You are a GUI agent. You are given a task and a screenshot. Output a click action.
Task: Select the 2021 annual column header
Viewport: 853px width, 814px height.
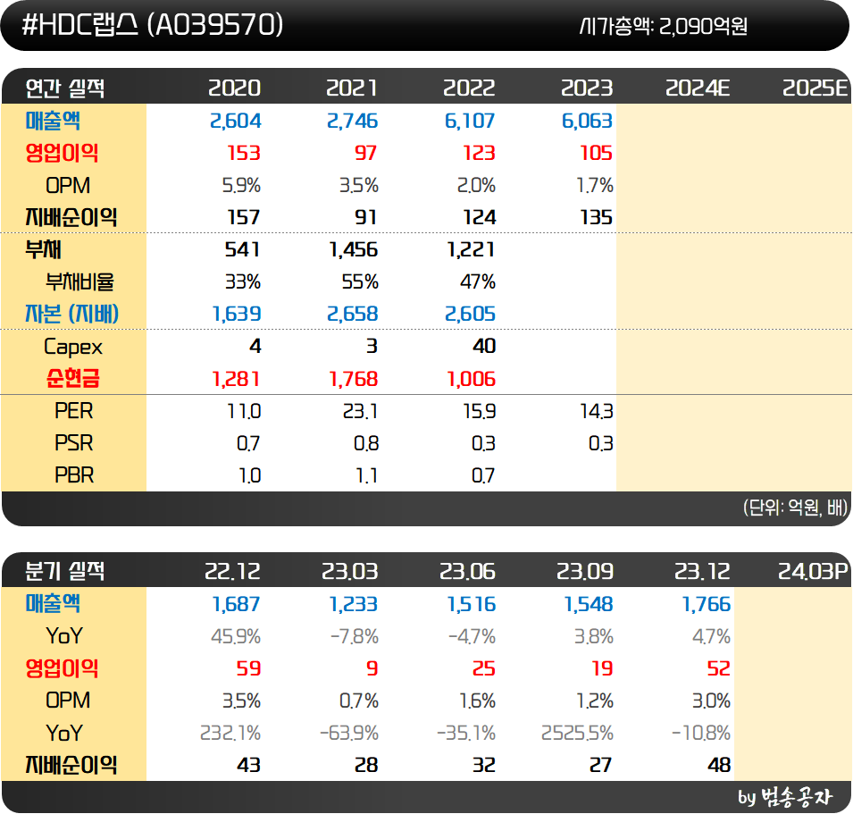point(351,88)
